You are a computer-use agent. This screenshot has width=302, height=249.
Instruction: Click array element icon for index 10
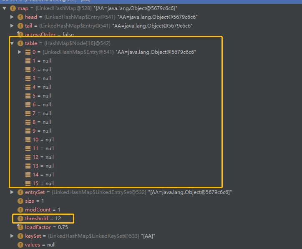pyautogui.click(x=28, y=140)
